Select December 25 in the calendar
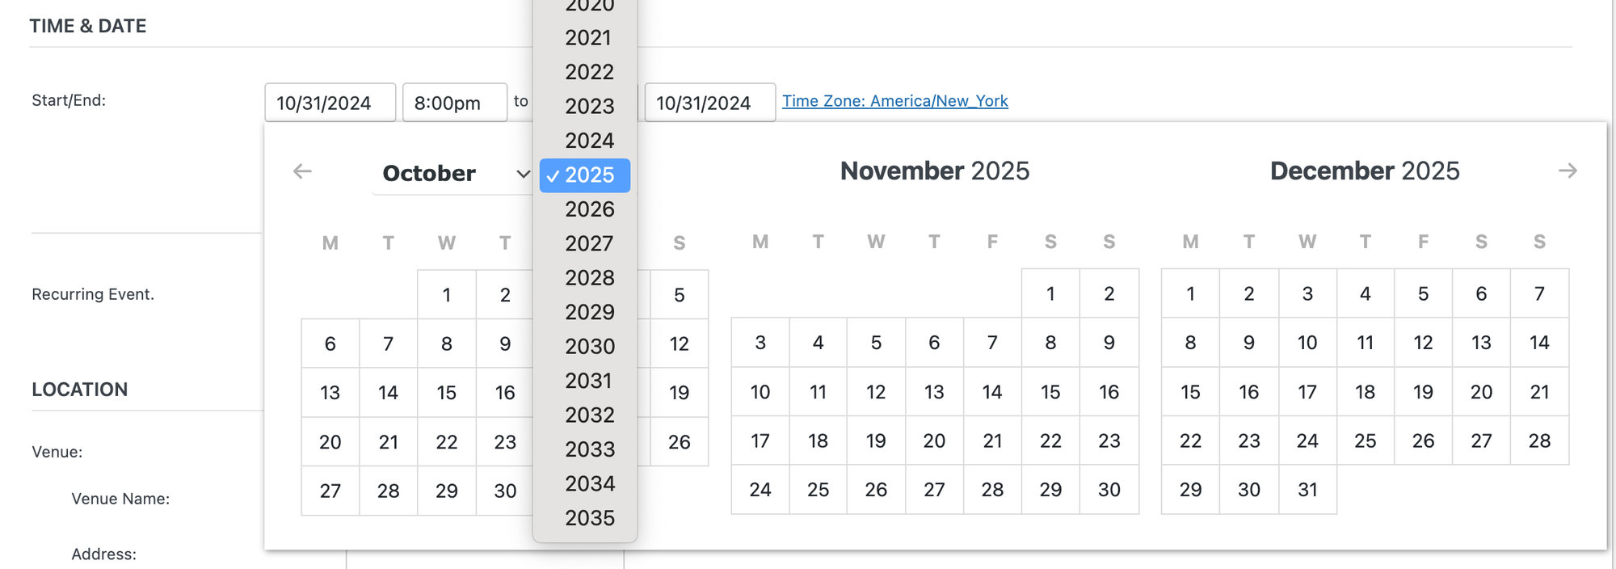The image size is (1616, 569). coord(1365,440)
